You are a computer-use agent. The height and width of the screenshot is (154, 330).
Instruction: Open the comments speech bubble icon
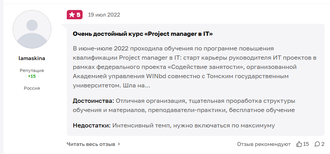(317, 144)
